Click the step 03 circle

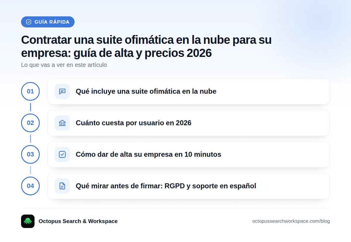30,154
